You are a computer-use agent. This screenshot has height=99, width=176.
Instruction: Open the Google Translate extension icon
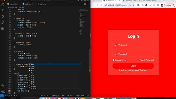138,5
